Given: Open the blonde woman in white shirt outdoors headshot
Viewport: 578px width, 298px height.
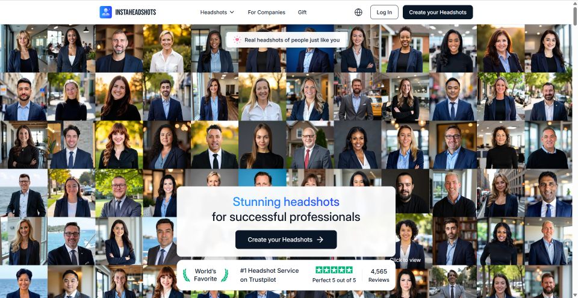Looking at the screenshot, I should click(x=167, y=48).
